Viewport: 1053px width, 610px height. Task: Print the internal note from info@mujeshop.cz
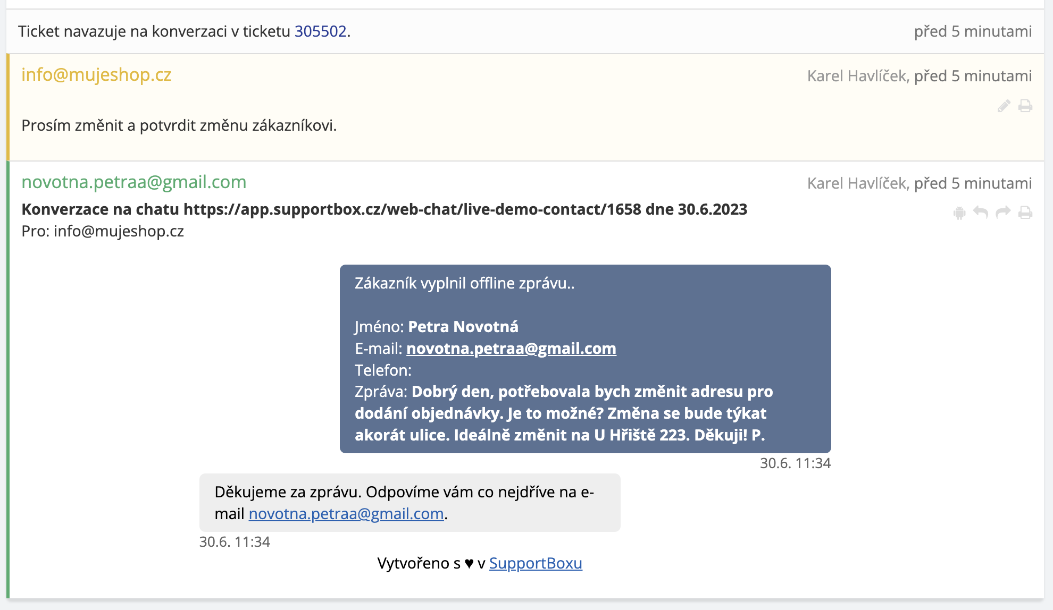pos(1025,106)
